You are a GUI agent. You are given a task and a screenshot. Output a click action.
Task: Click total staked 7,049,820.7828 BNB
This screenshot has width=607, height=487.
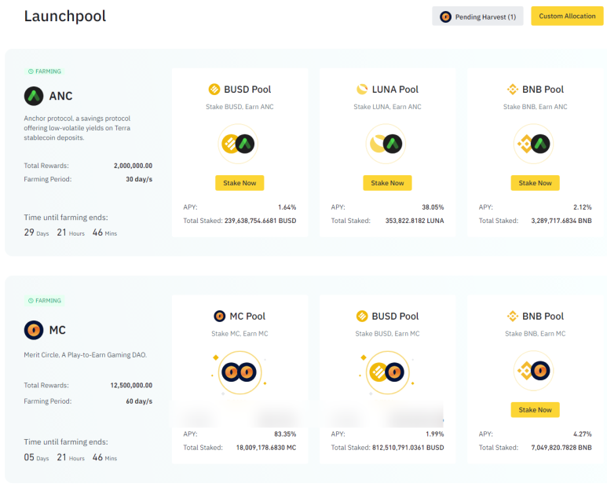[x=561, y=448]
